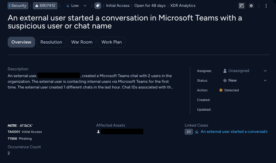Open the War Room tab
The image size is (276, 163).
coord(82,42)
